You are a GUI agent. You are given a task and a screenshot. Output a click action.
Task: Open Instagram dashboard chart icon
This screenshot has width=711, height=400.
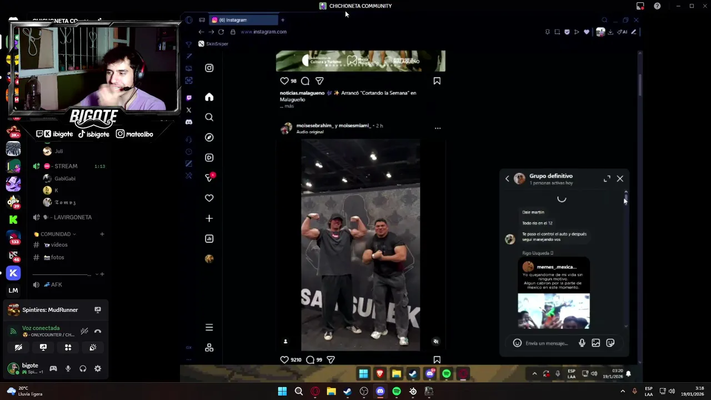point(209,238)
